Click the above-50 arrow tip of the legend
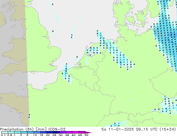 pos(88,132)
